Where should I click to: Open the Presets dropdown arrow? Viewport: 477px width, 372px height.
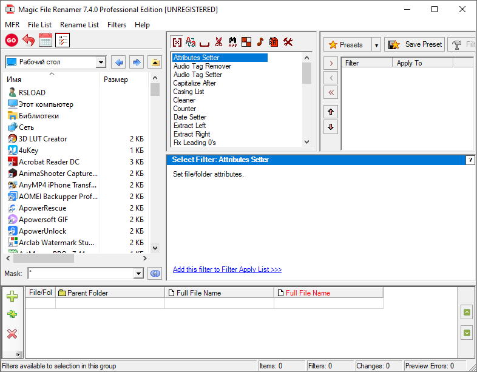376,45
